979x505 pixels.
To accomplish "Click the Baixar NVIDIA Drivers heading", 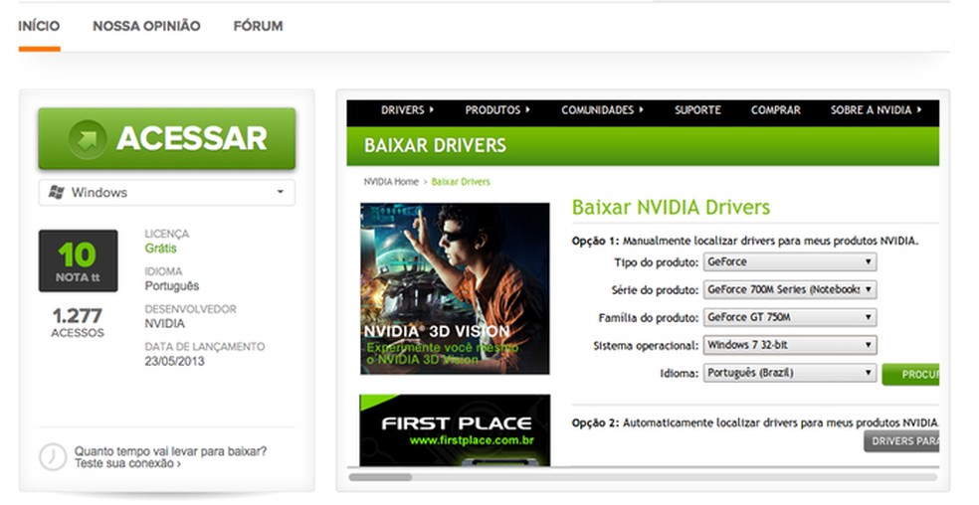I will [672, 207].
